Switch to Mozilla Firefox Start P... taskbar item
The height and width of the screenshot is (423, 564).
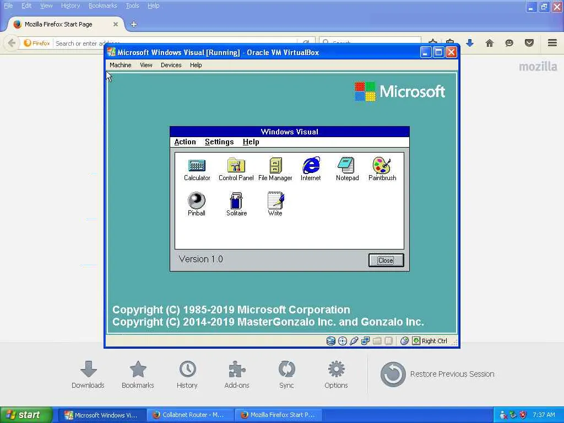278,415
